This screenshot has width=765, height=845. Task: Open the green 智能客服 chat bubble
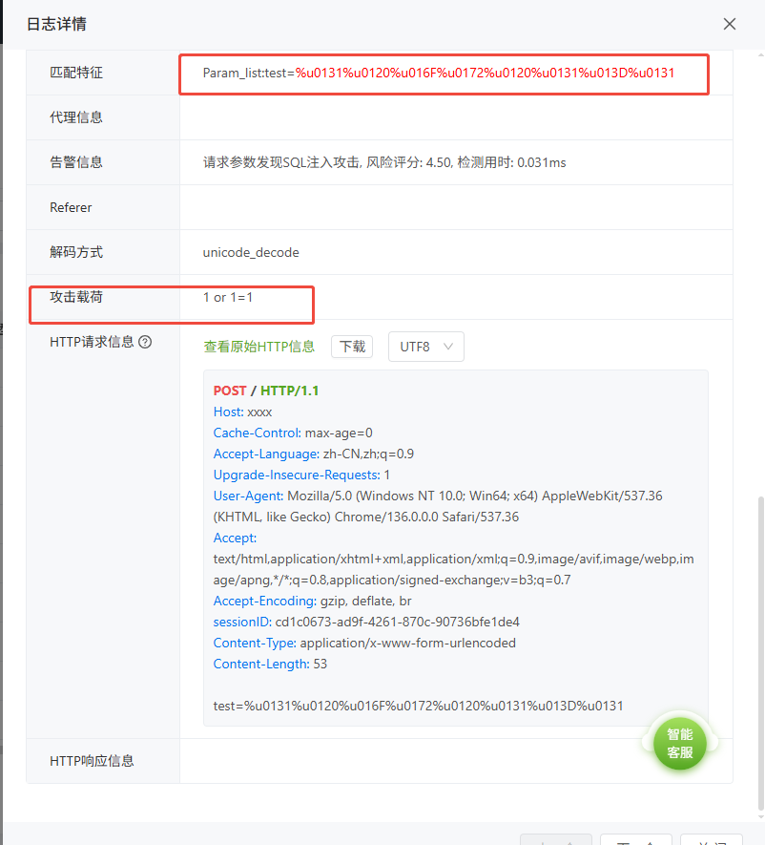click(x=679, y=744)
